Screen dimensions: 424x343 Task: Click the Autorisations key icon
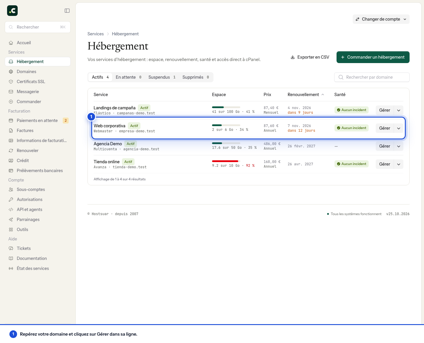pos(11,199)
